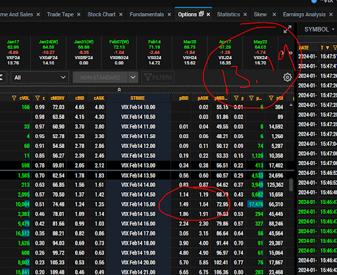
Task: Click the option chain scrollbar thumb
Action: [291, 185]
